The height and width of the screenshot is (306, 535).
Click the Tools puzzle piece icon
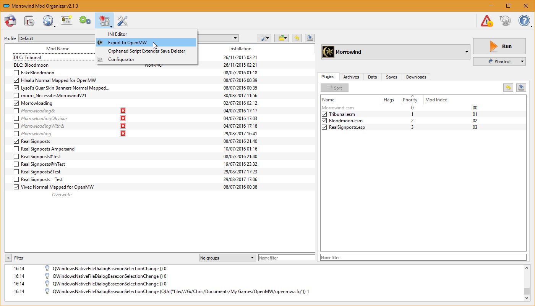104,21
